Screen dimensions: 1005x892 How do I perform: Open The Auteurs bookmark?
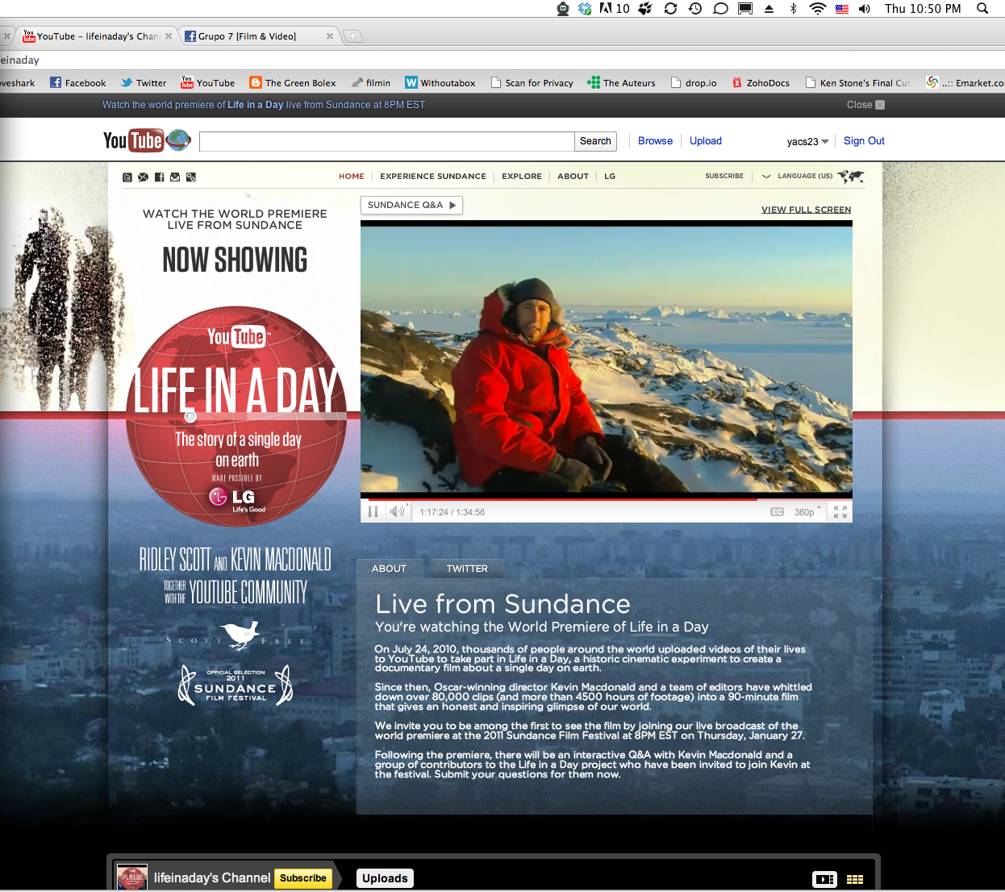click(622, 82)
